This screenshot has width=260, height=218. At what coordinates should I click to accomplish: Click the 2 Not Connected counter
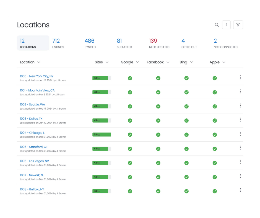[x=225, y=43]
